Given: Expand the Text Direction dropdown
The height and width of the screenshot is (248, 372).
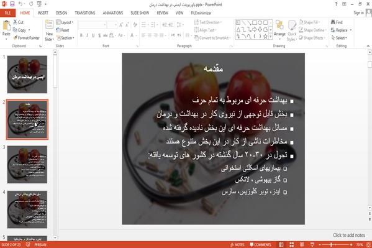Looking at the screenshot, I should click(208, 22).
